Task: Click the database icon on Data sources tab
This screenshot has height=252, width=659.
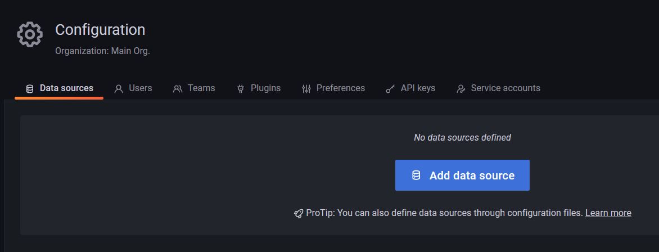Action: tap(30, 89)
